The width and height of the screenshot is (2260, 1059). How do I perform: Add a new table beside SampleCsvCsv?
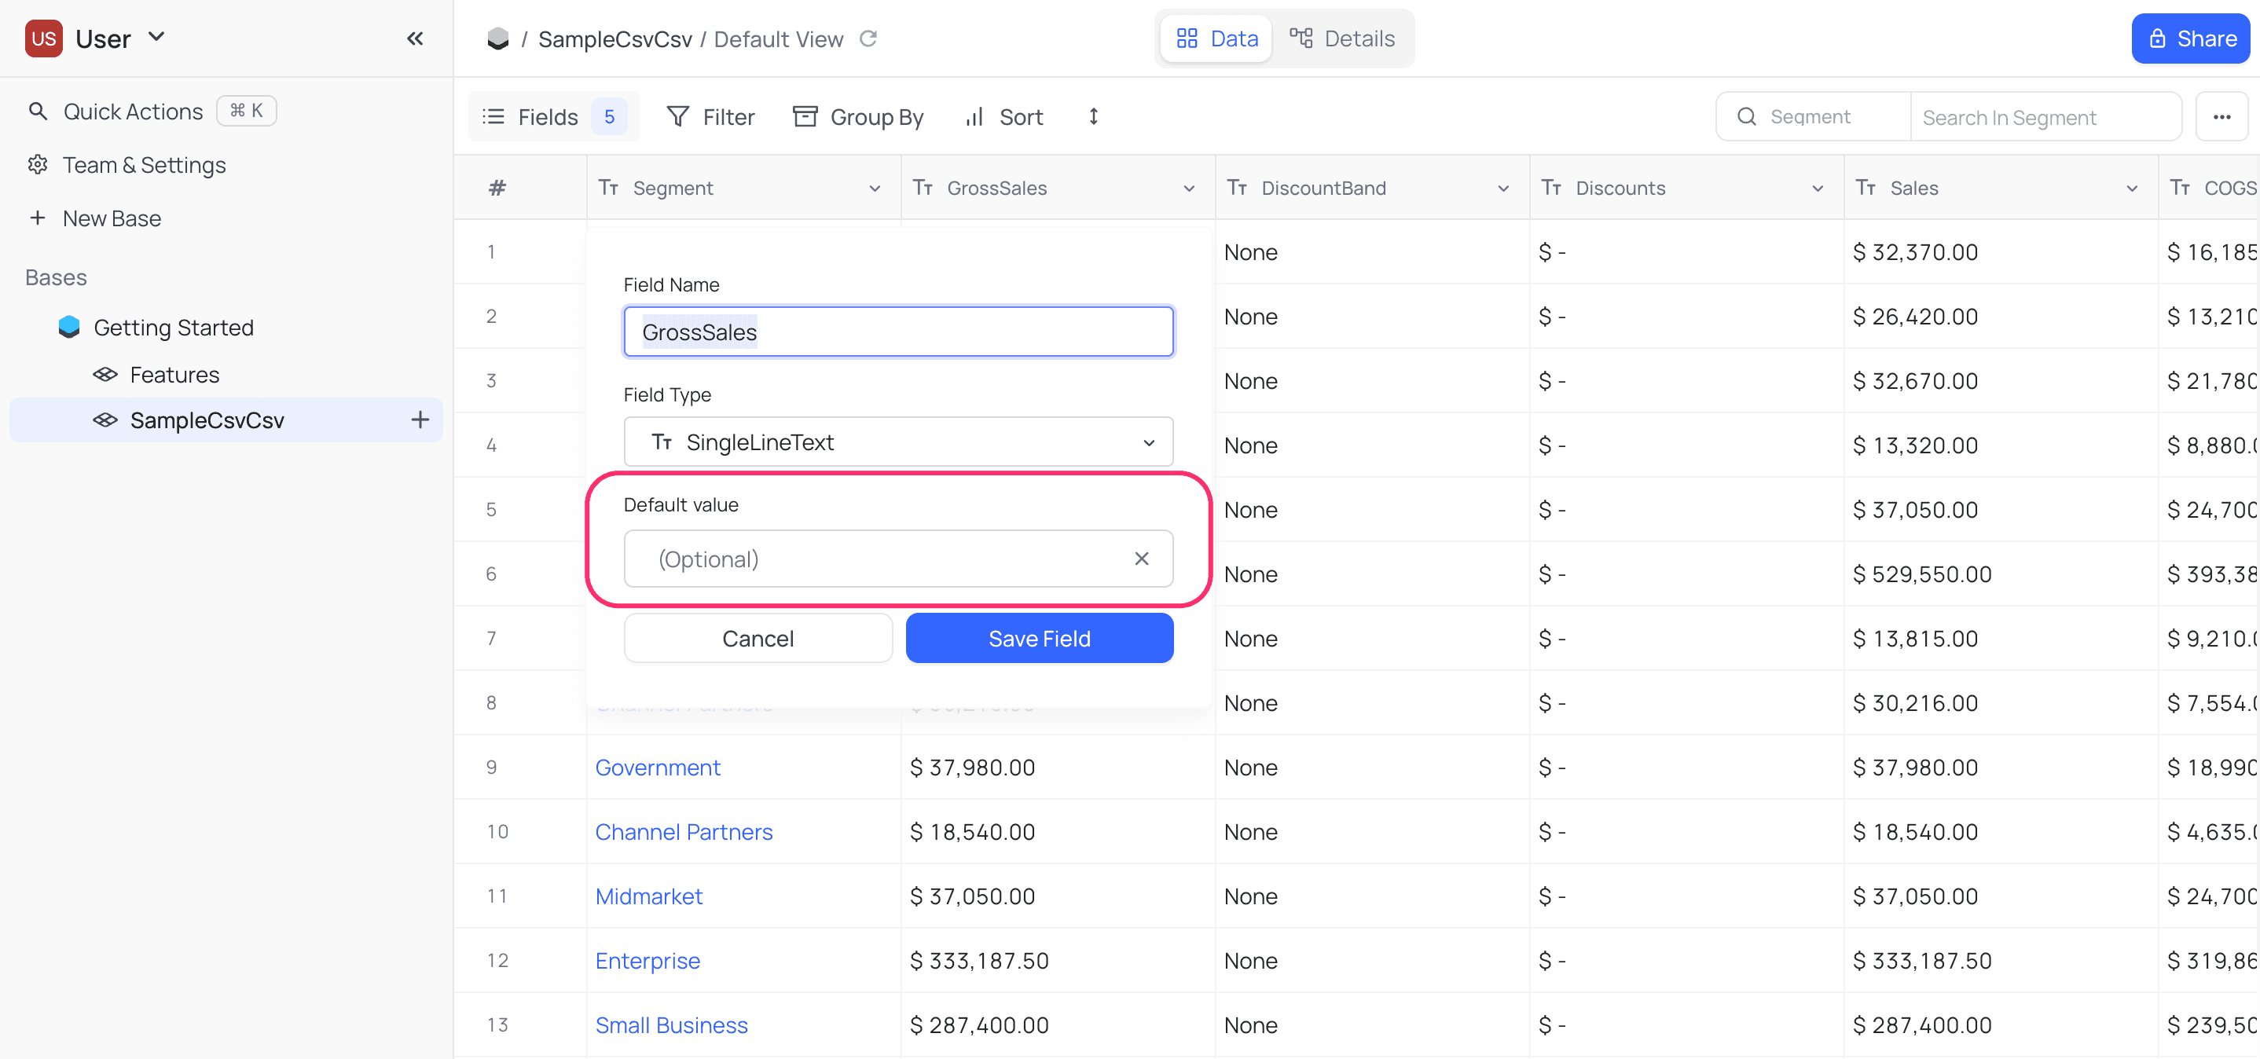point(421,420)
